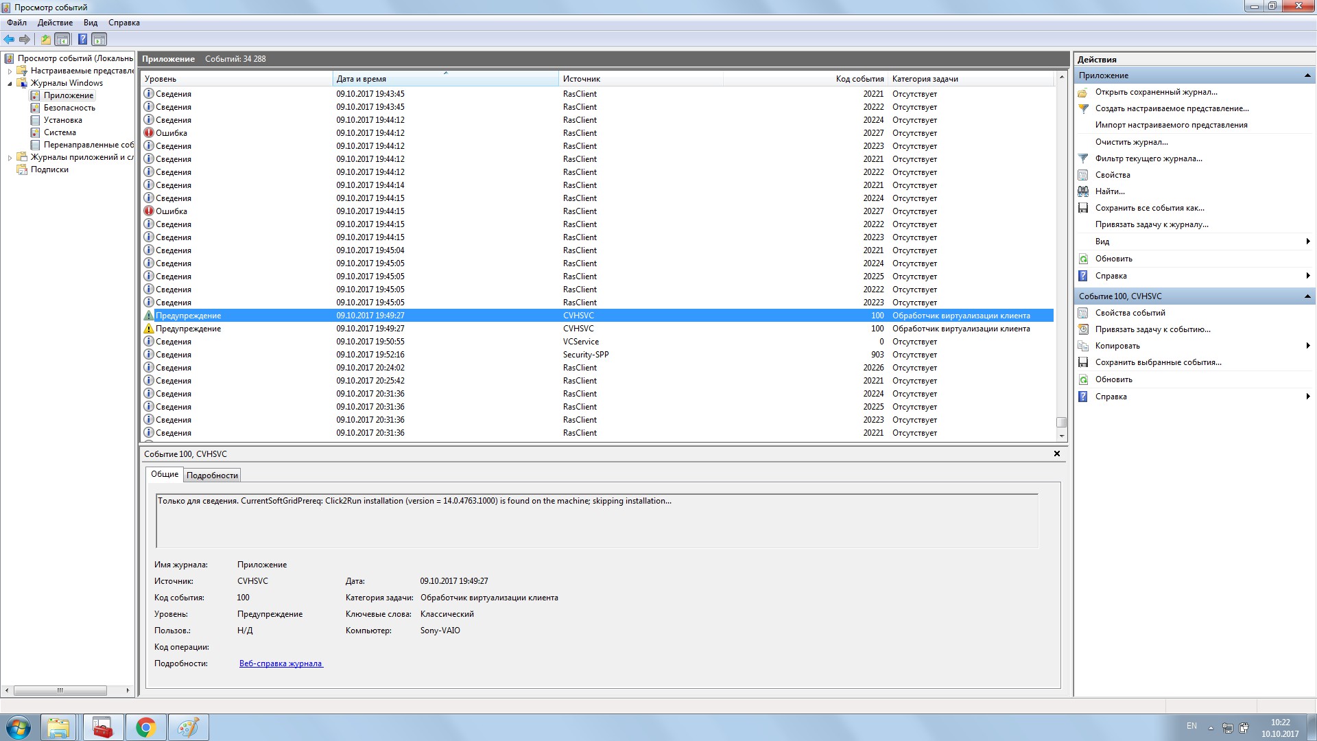Open Chrome from the taskbar

pyautogui.click(x=145, y=727)
